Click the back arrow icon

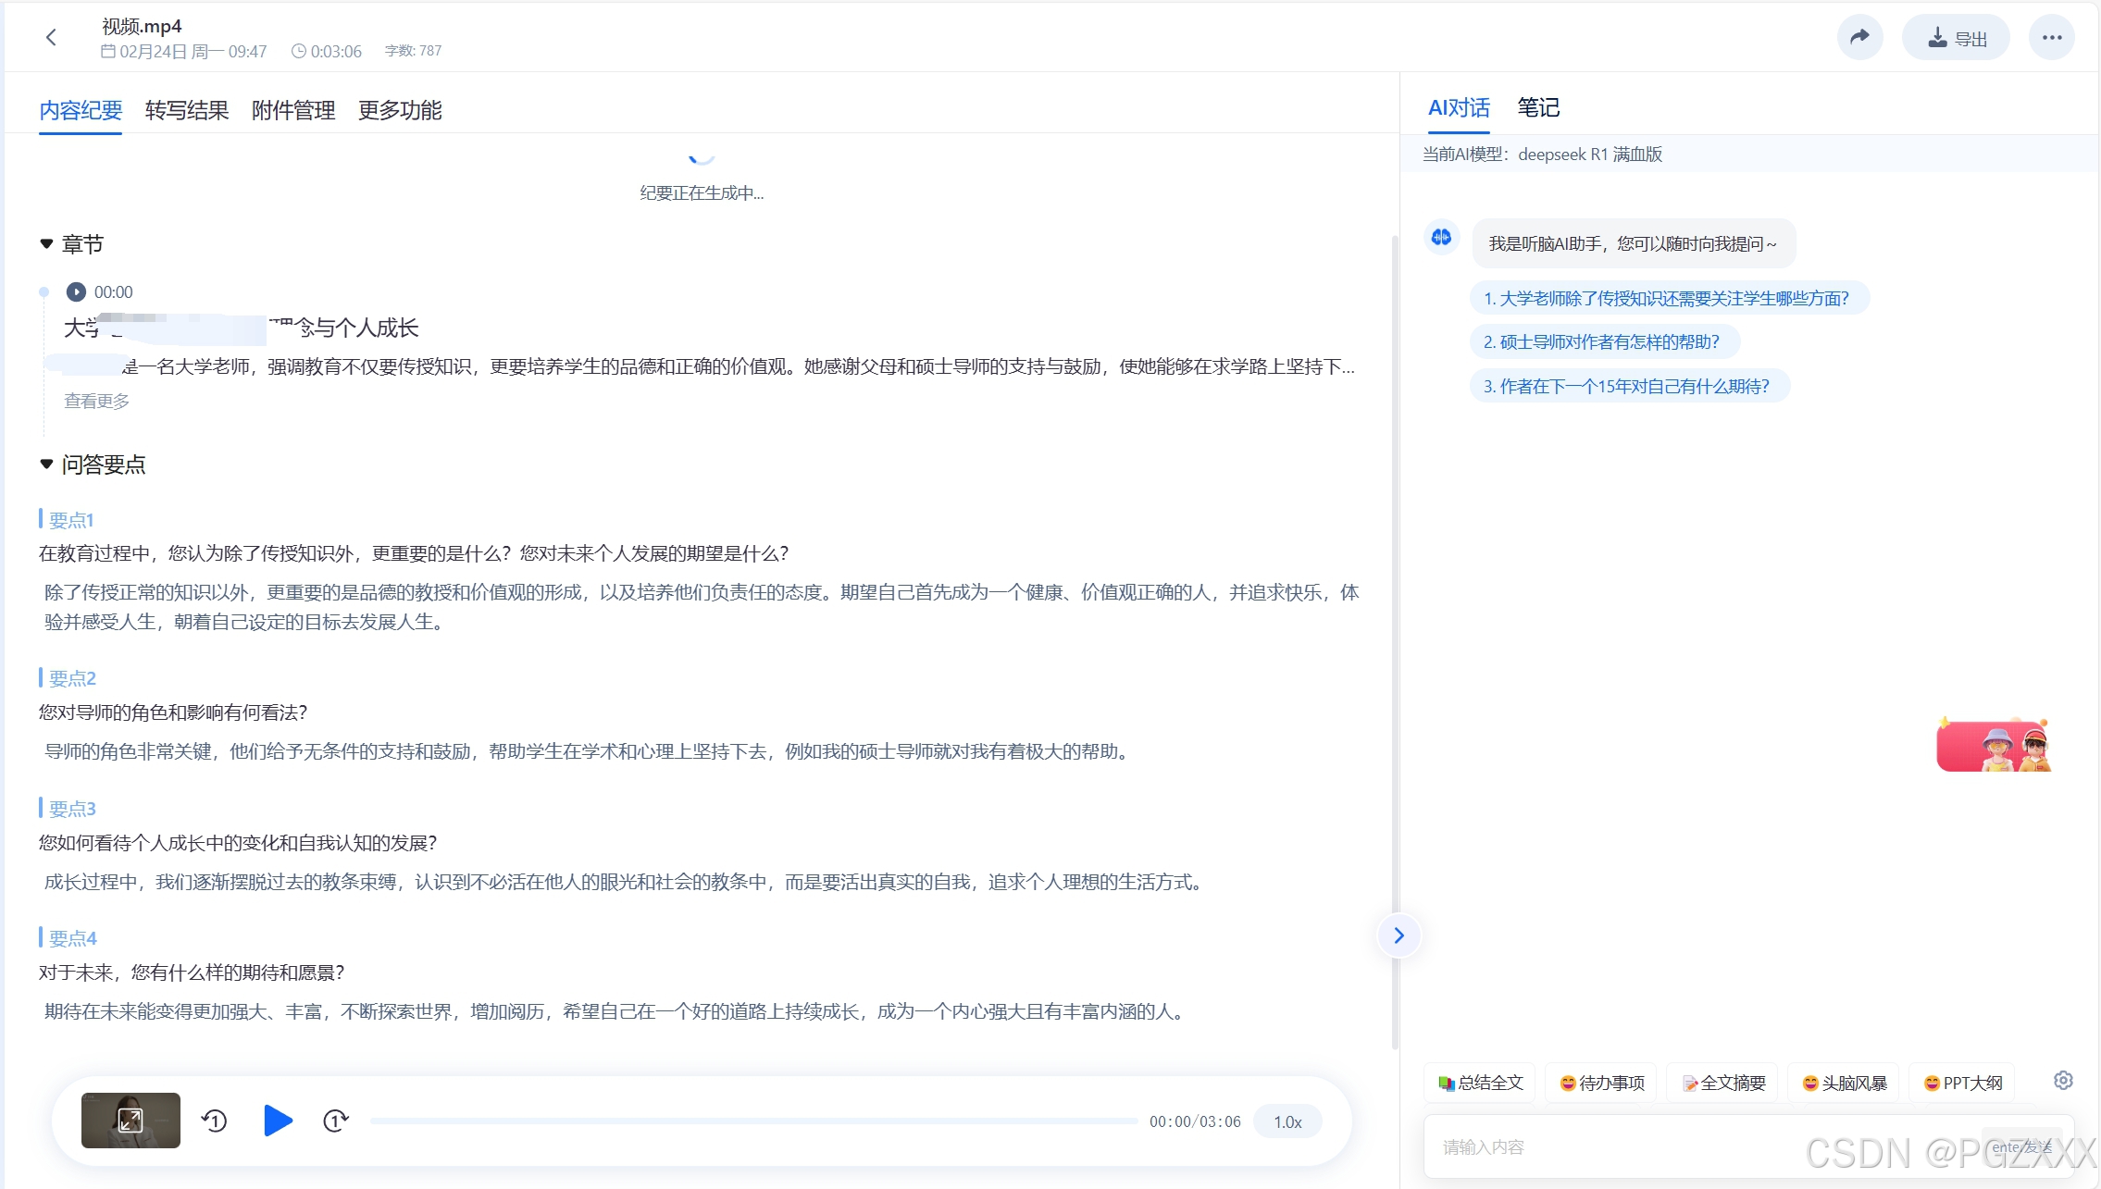pos(51,37)
